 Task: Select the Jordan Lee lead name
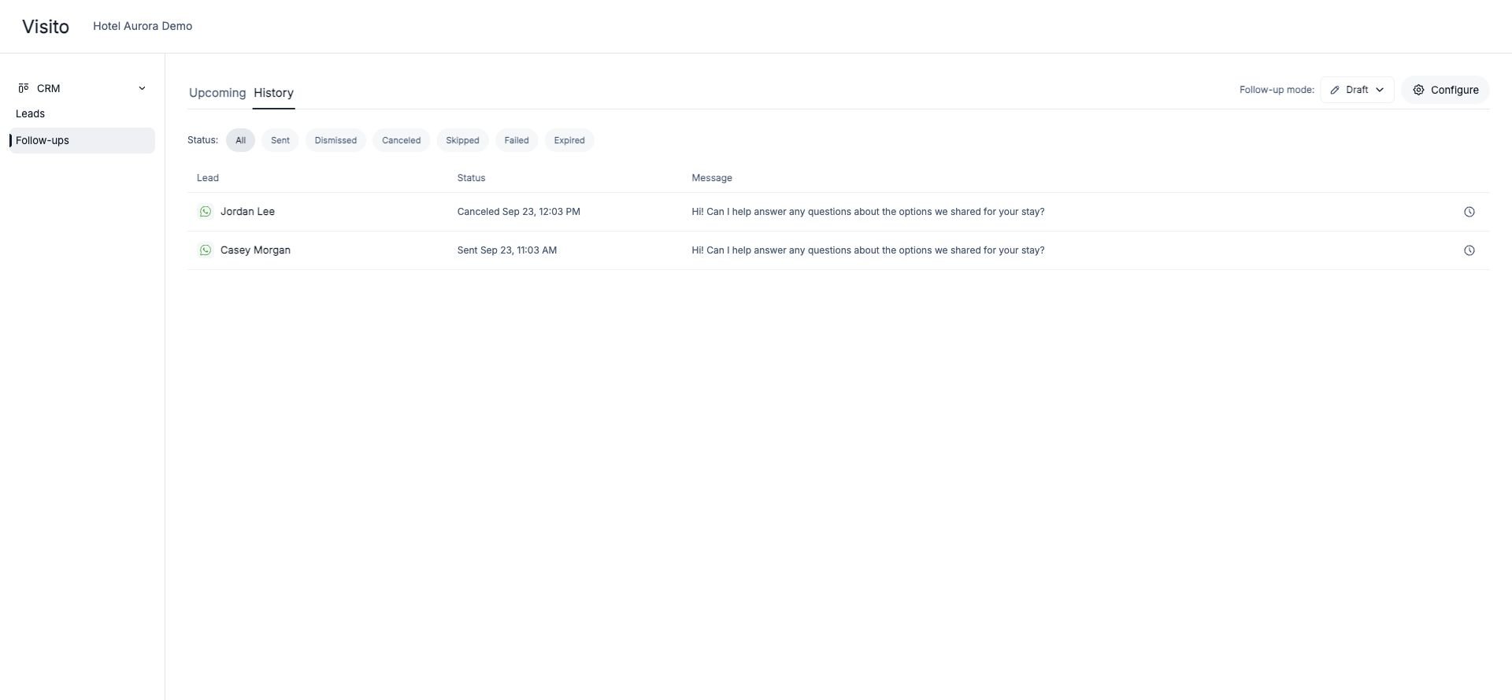click(247, 212)
